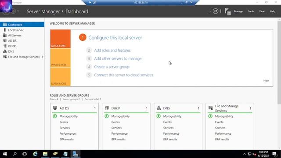The image size is (281, 158).
Task: Click Configure this local server link
Action: click(115, 38)
